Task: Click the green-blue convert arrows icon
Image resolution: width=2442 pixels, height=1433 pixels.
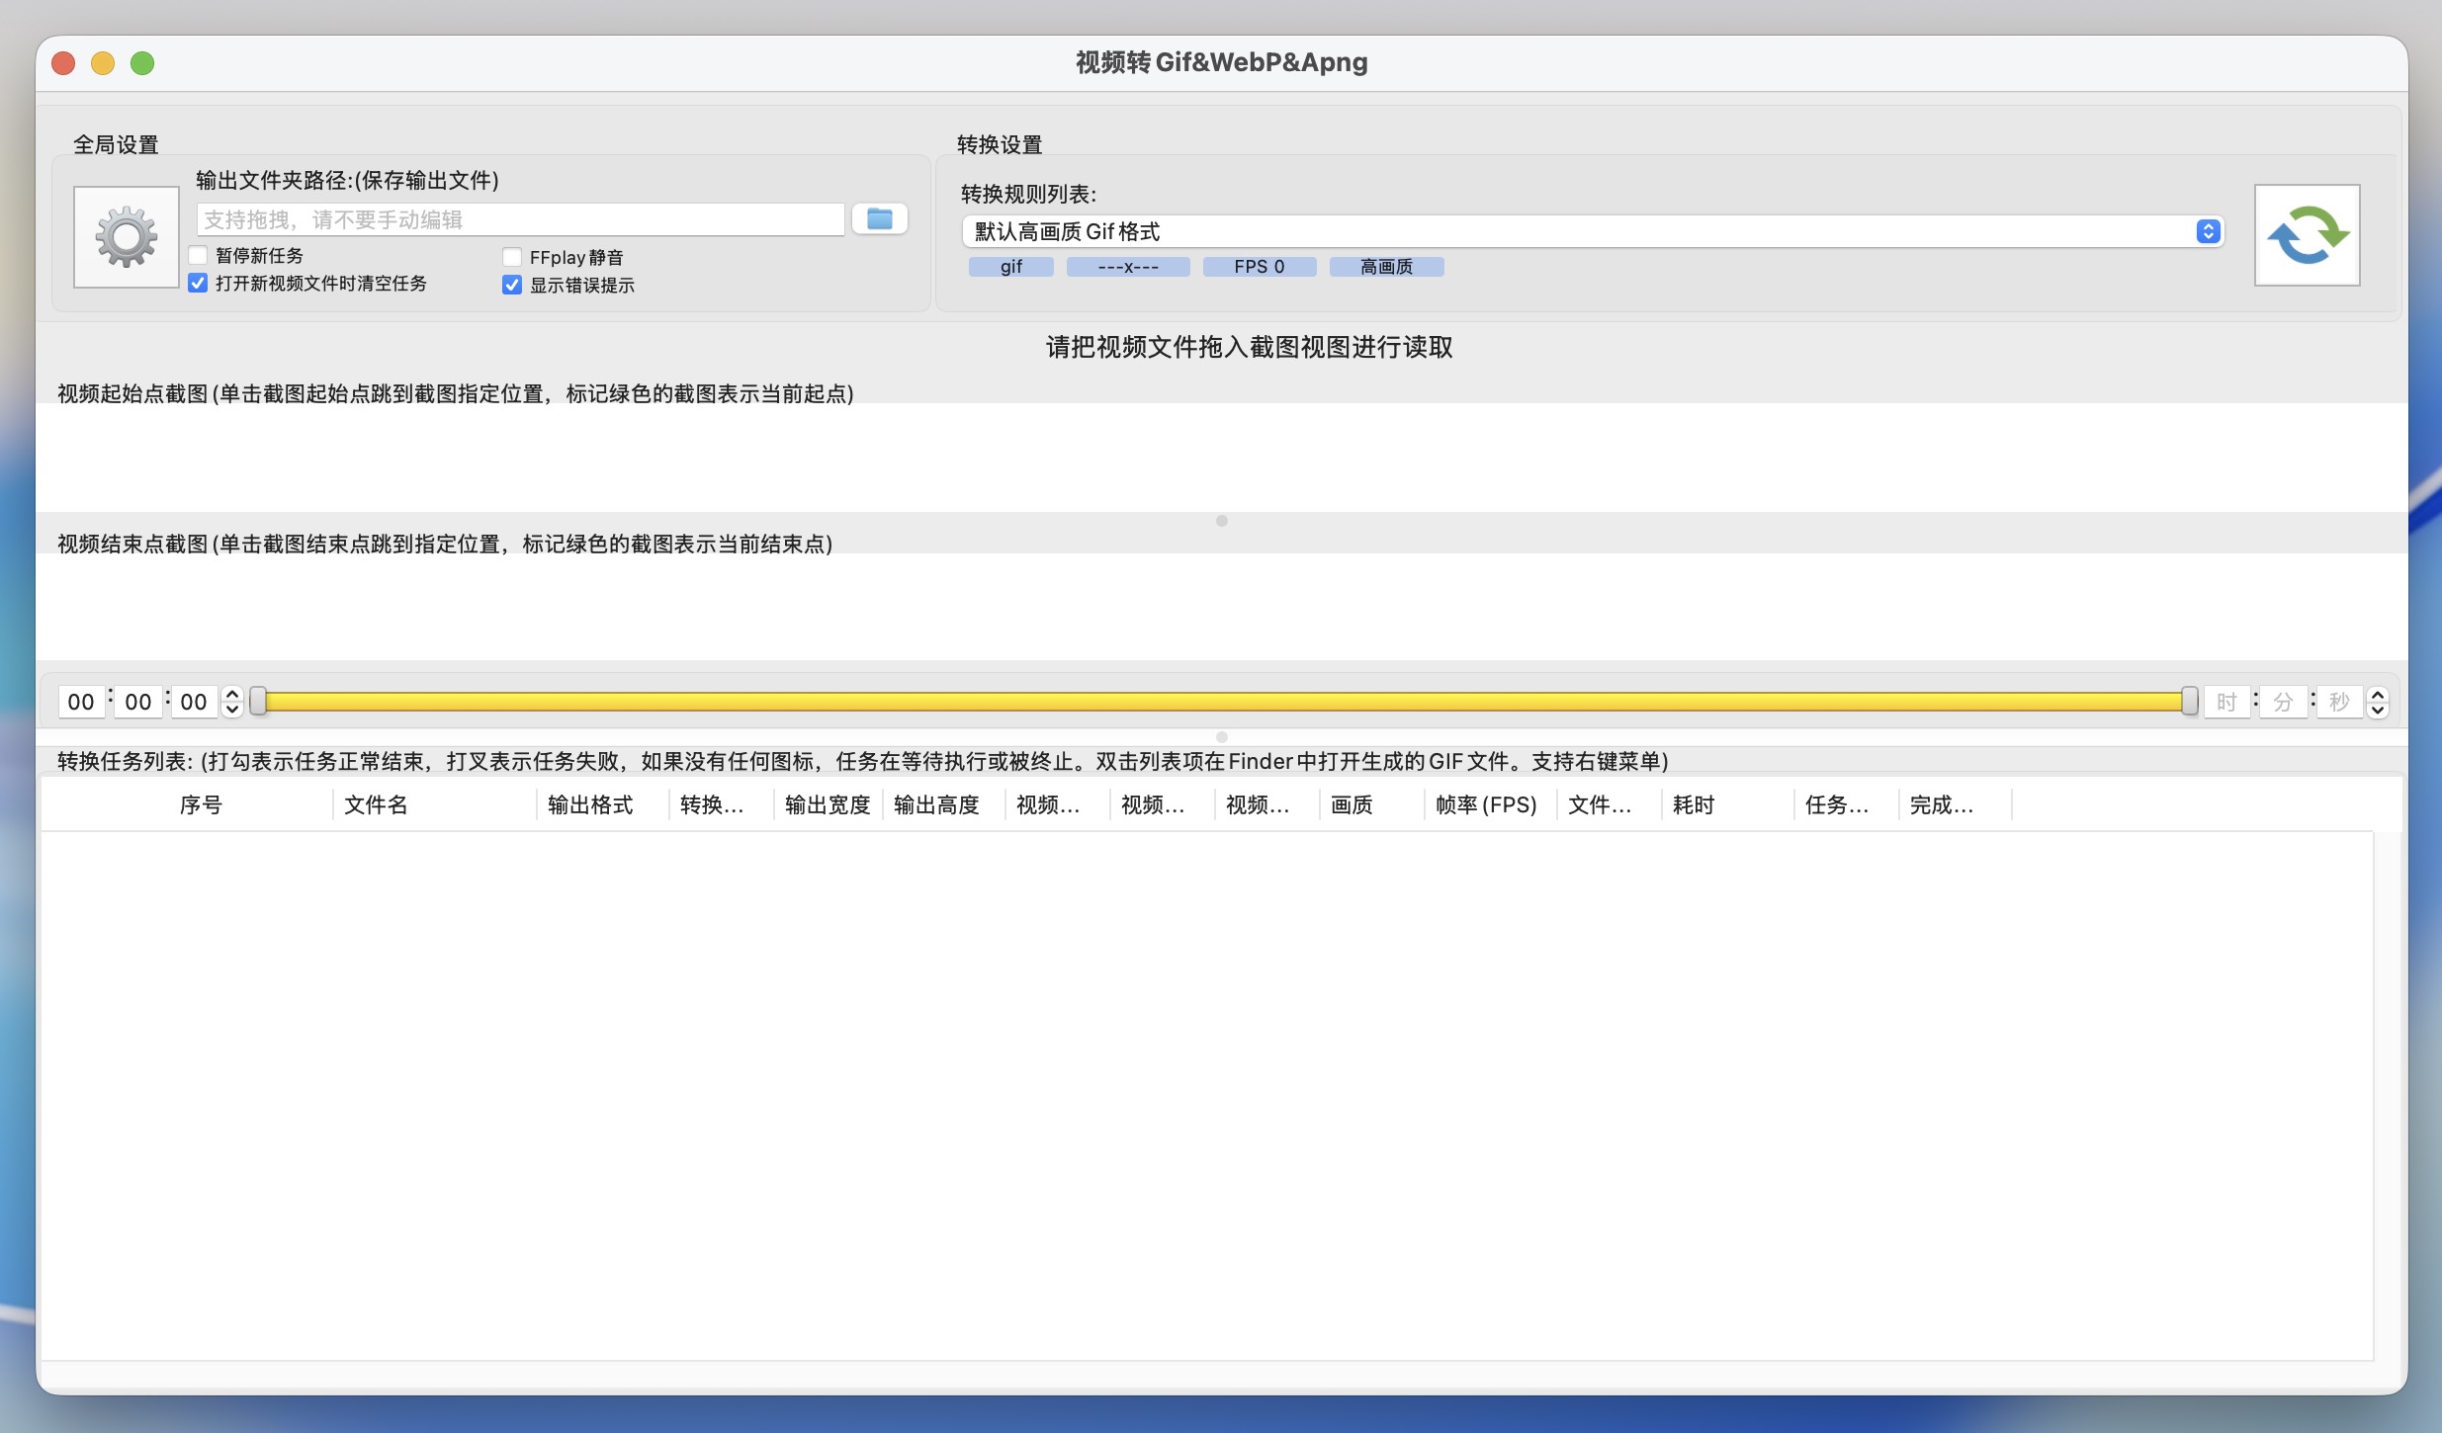Action: pos(2307,235)
